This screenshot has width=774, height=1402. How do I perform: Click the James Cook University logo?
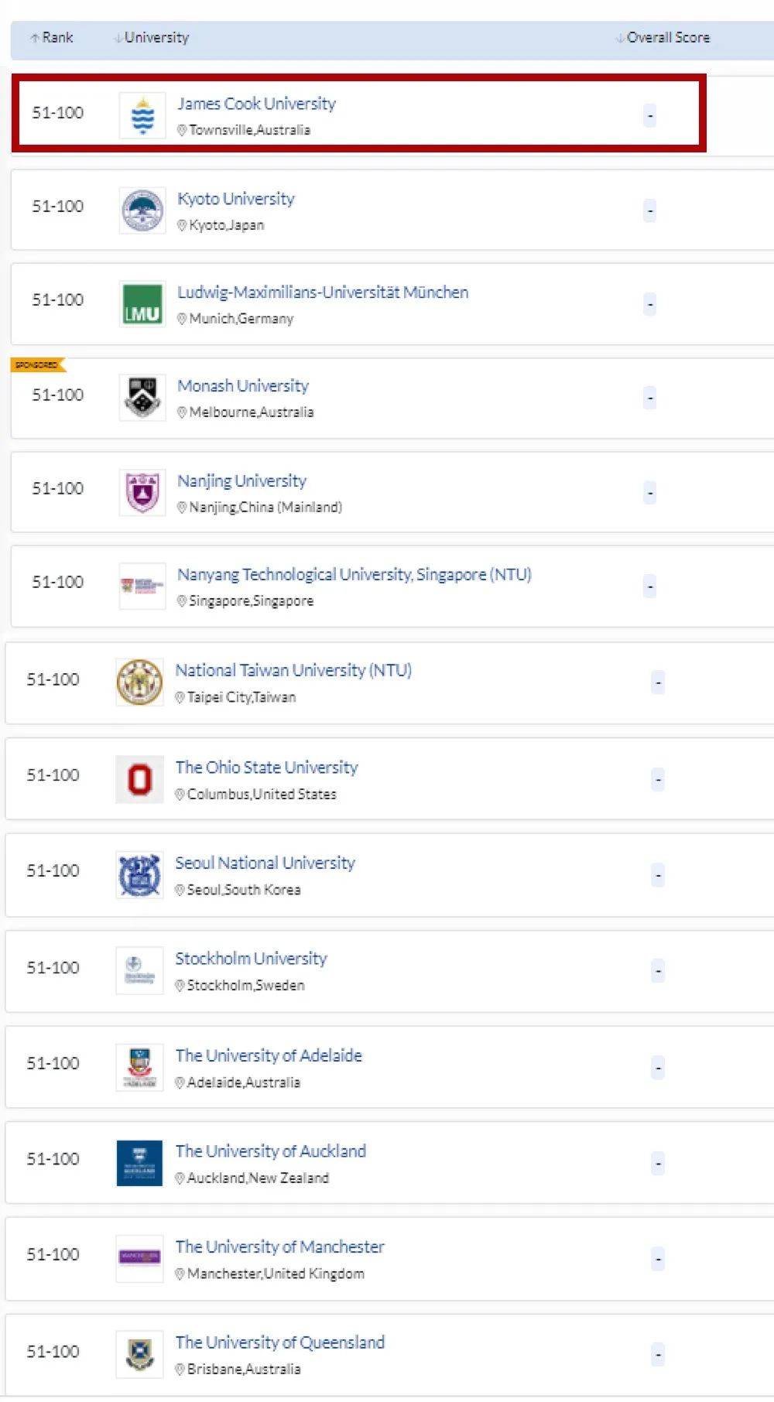[142, 115]
